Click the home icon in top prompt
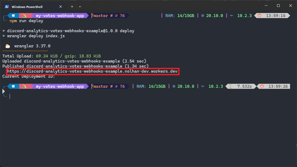 (x=24, y=16)
